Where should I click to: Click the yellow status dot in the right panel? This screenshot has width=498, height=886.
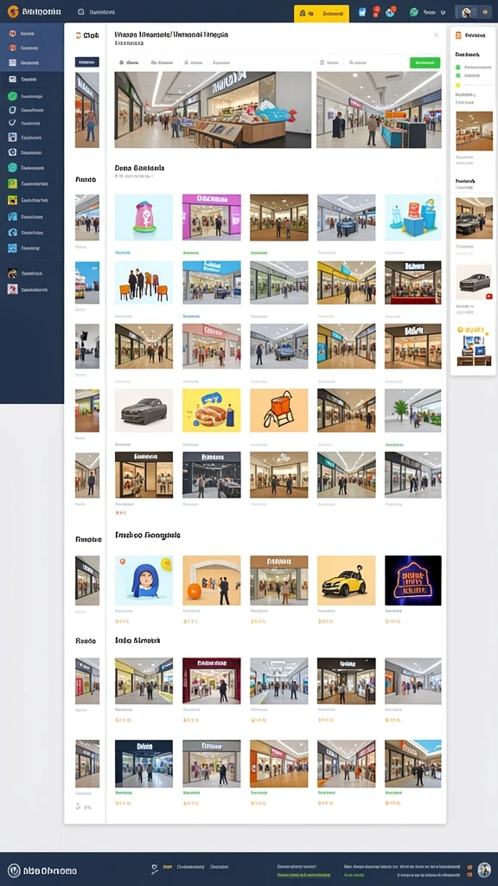point(458,86)
